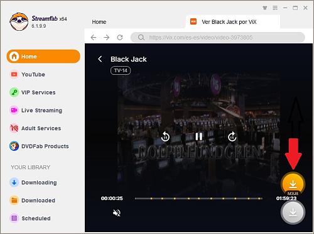Rewind the video 15 seconds

pos(165,136)
